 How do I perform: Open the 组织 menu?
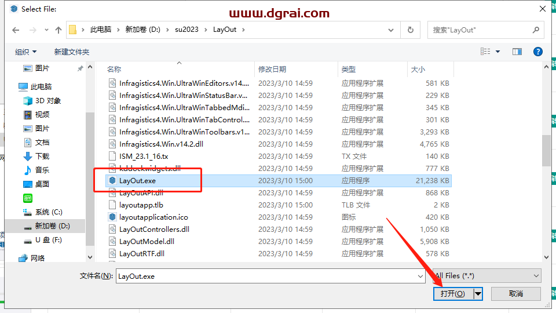tap(25, 52)
